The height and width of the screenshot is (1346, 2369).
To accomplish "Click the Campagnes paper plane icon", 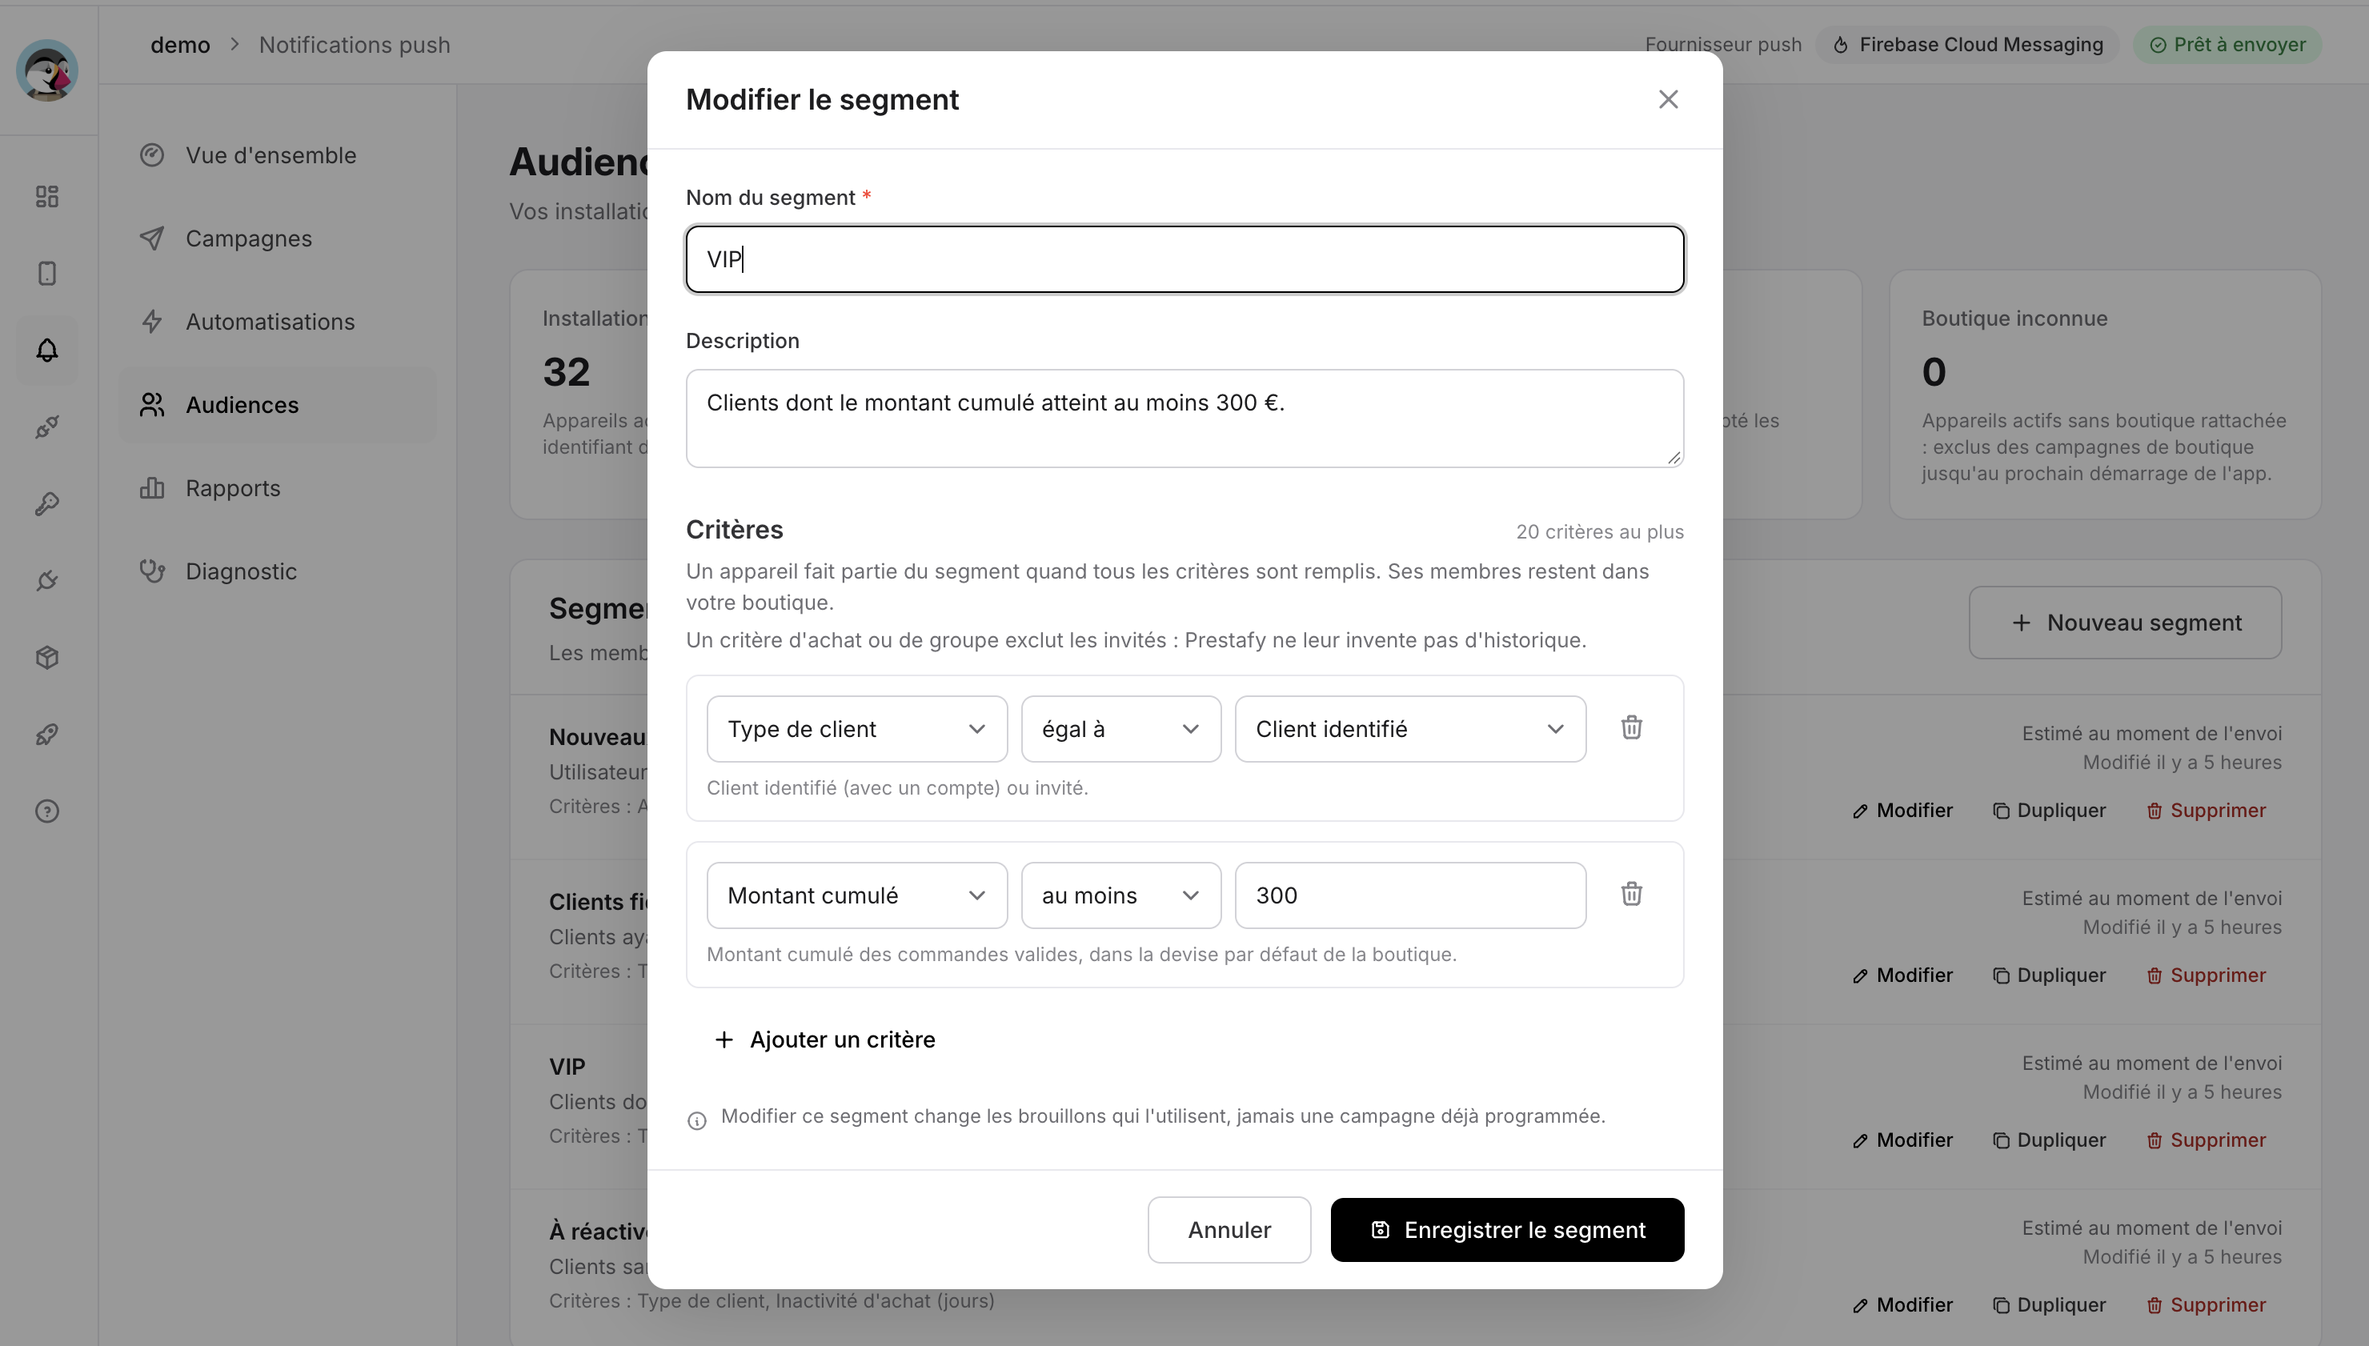I will point(151,238).
